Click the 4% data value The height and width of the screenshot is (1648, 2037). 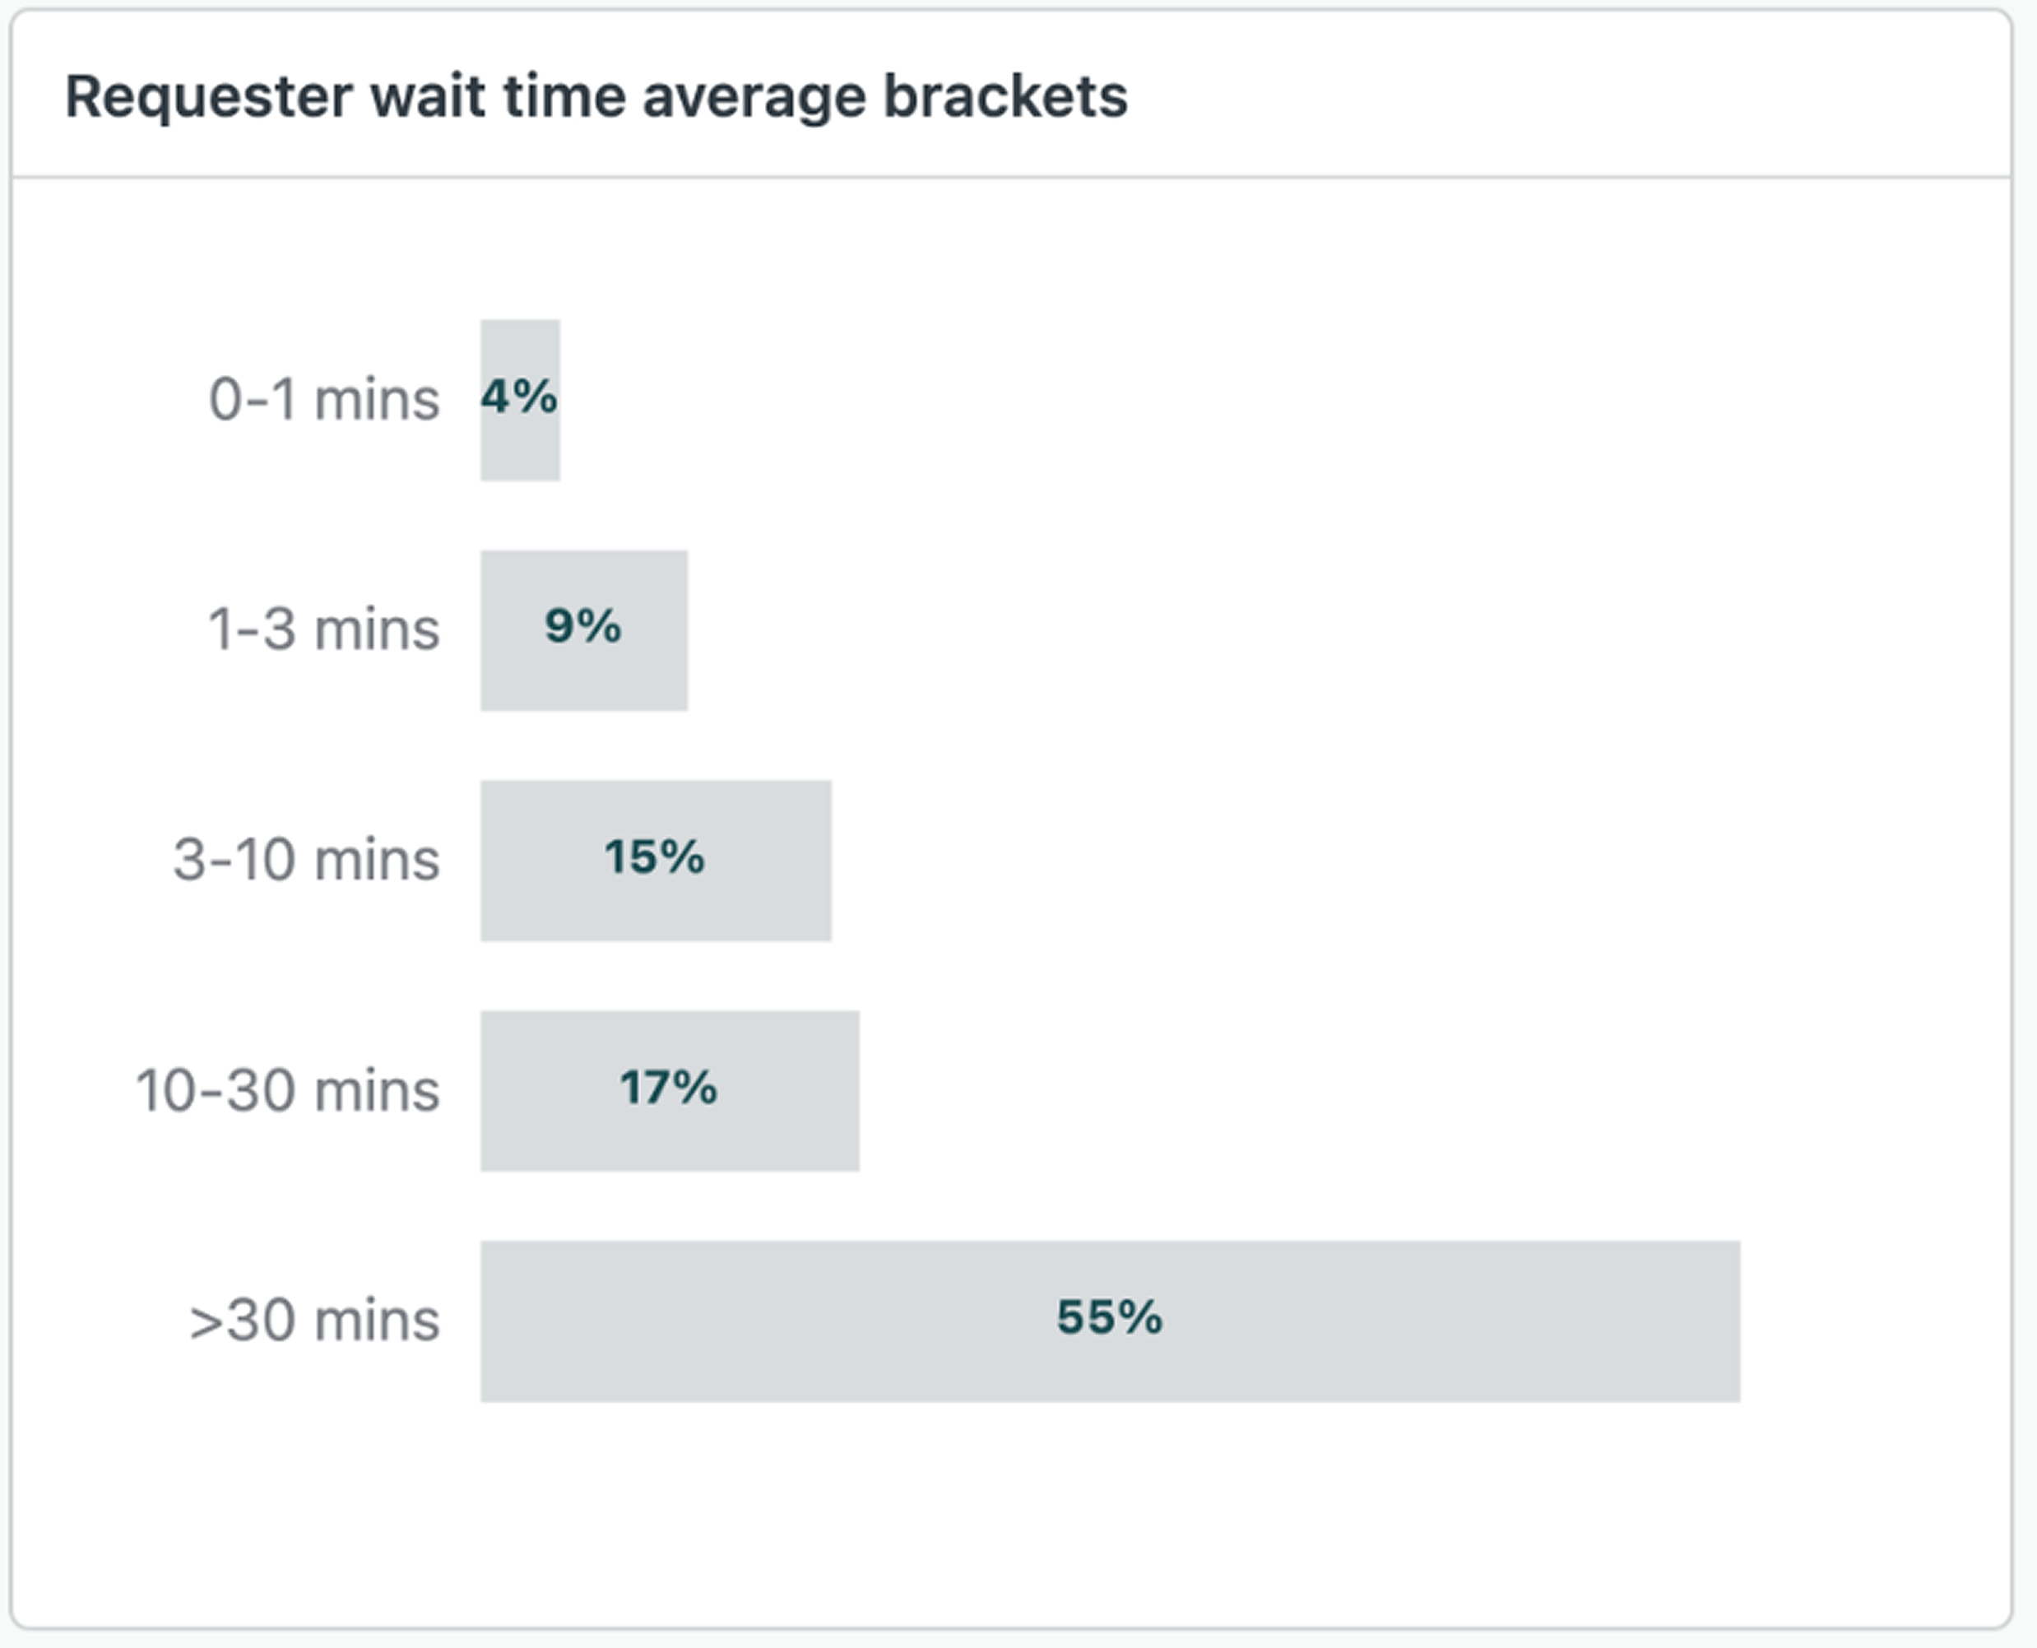(519, 397)
